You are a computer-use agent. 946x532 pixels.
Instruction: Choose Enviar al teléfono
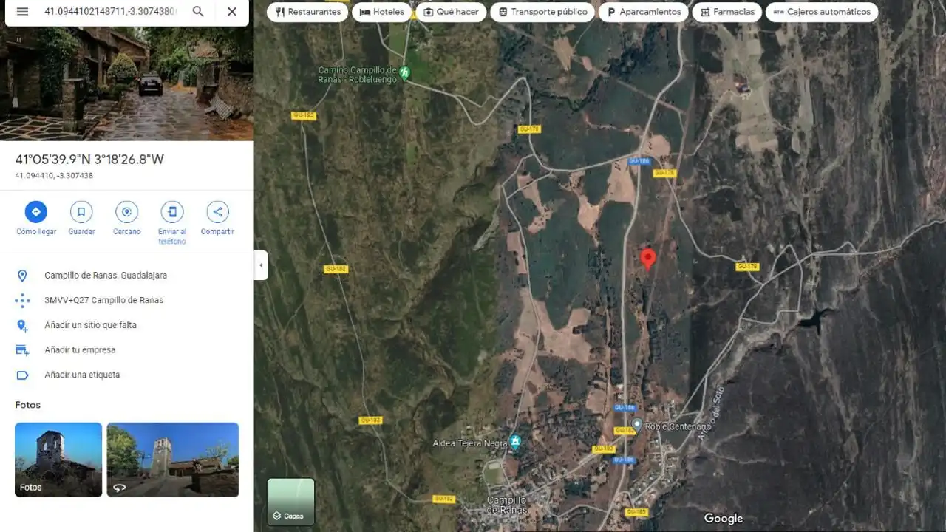(x=172, y=223)
